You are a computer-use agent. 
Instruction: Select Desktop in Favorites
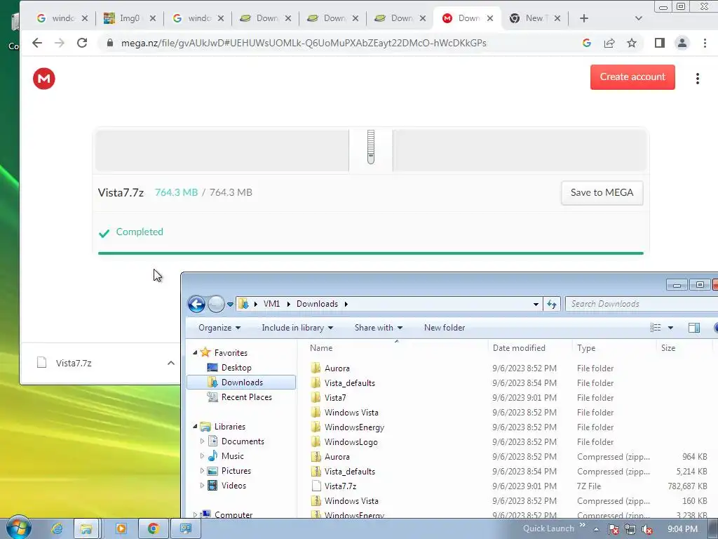236,368
